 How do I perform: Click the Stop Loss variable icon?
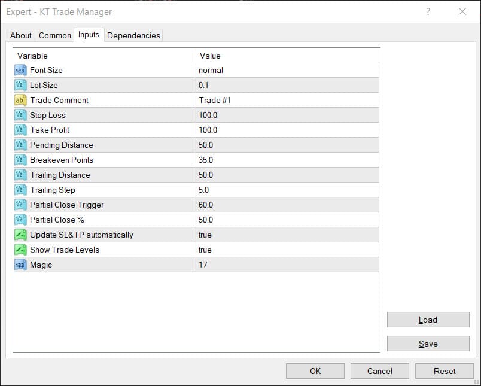click(x=20, y=115)
